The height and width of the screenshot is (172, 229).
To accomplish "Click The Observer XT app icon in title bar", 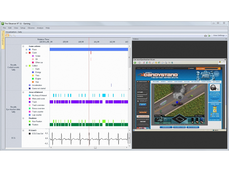I will (x=3, y=23).
